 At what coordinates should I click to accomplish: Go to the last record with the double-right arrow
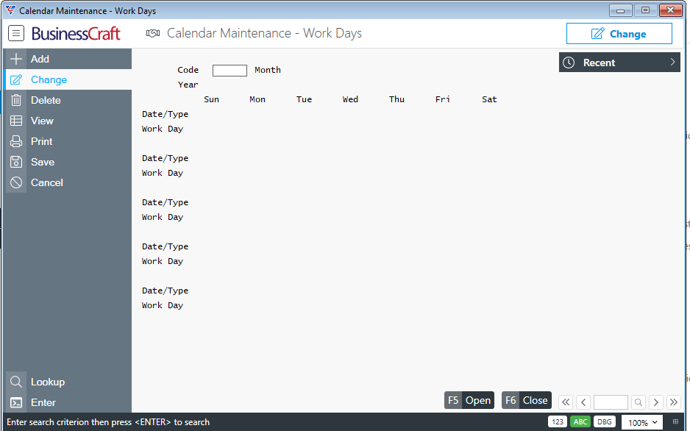tap(674, 402)
